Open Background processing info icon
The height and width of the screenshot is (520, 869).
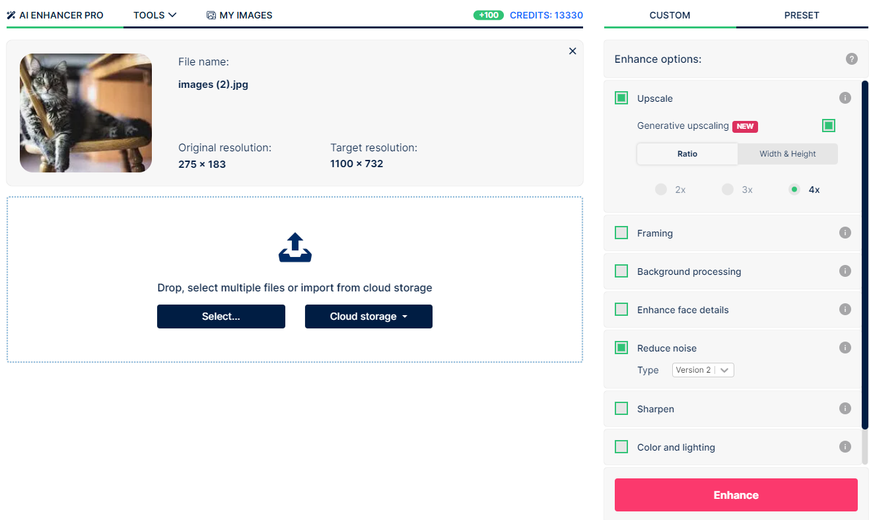(x=845, y=272)
